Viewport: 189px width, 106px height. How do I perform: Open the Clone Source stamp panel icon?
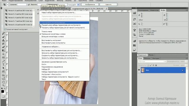pyautogui.click(x=135, y=35)
